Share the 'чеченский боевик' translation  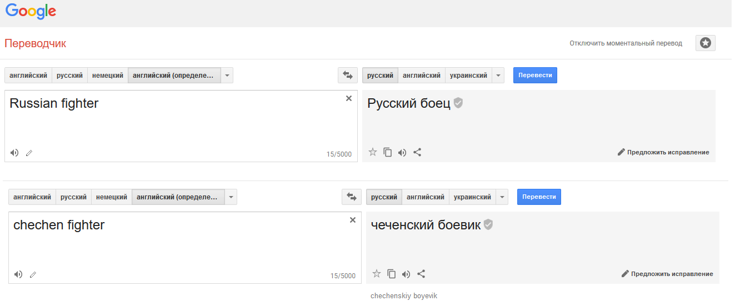(421, 274)
